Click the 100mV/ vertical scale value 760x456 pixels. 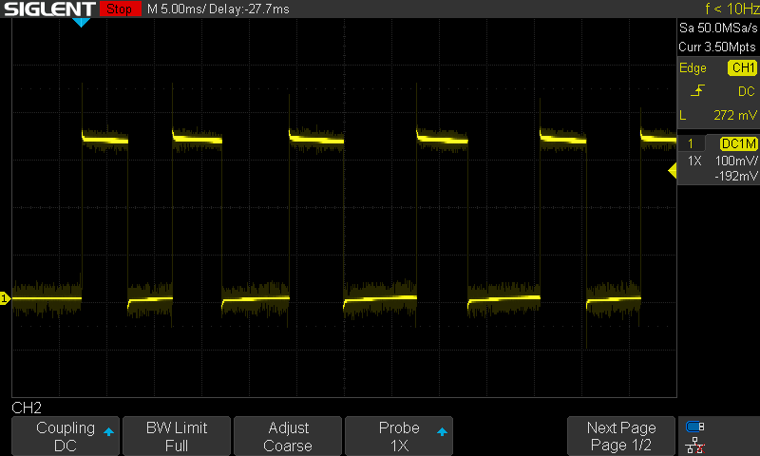pos(735,161)
